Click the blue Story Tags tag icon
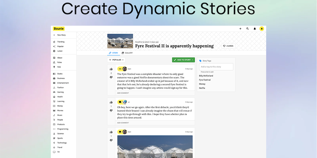The height and width of the screenshot is (158, 317). pos(200,61)
